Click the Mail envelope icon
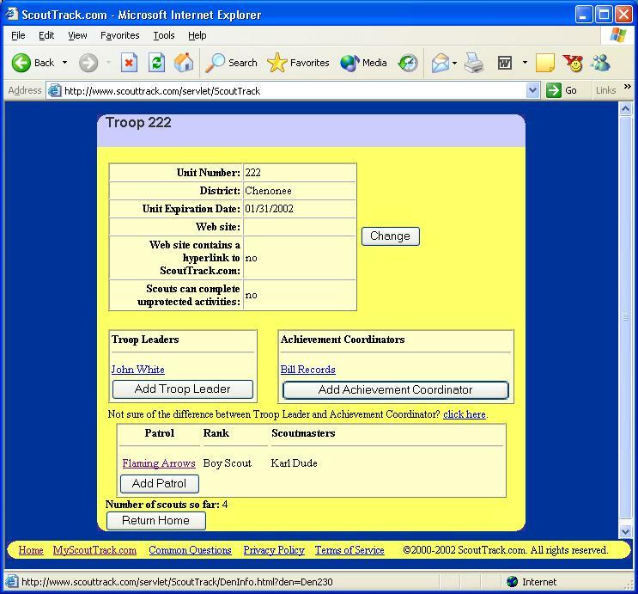 click(x=441, y=63)
